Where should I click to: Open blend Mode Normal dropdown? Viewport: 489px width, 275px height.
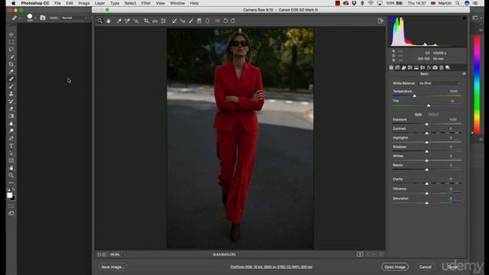74,18
